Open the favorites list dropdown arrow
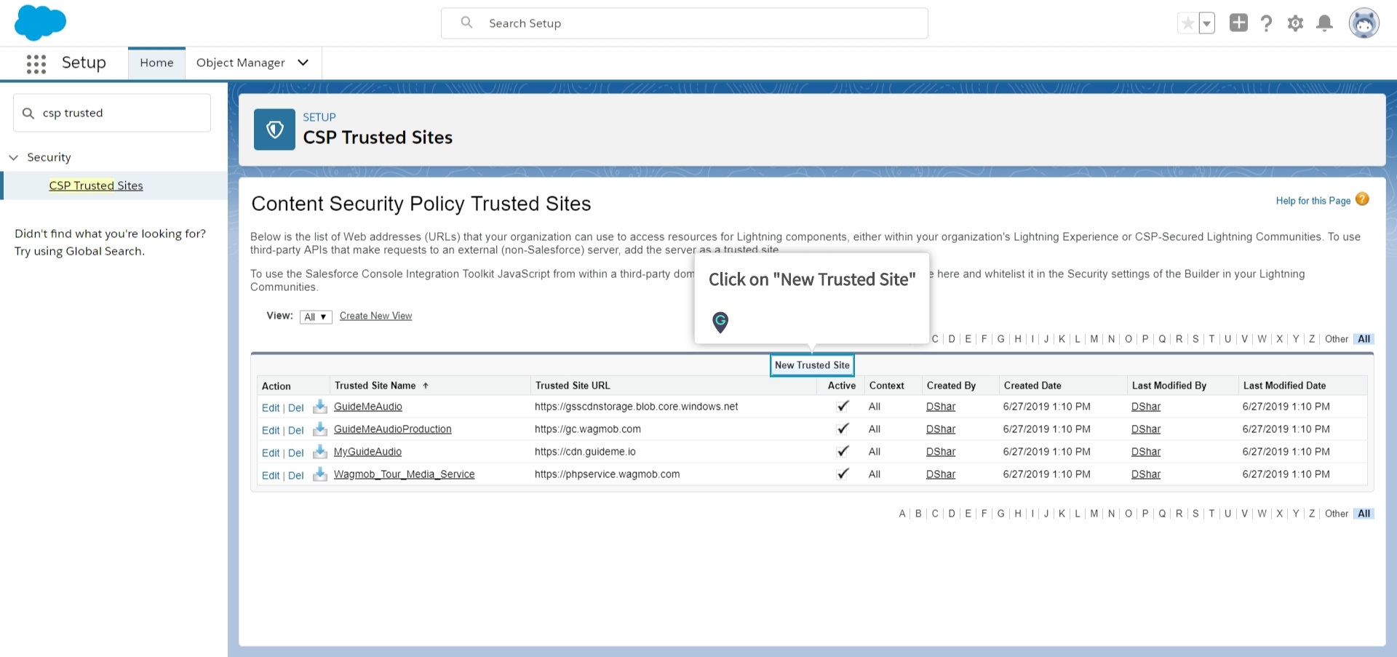1397x657 pixels. [x=1206, y=23]
